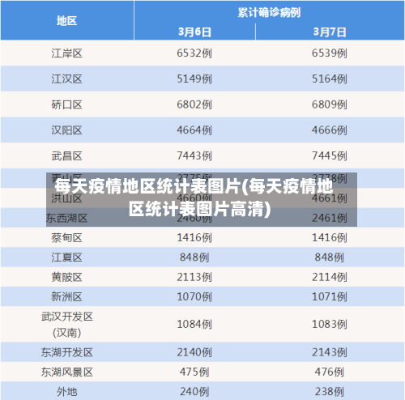Select the 238例 cell
The image size is (405, 400).
click(330, 392)
